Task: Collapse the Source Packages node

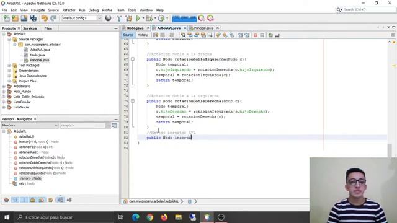Action: pos(9,39)
